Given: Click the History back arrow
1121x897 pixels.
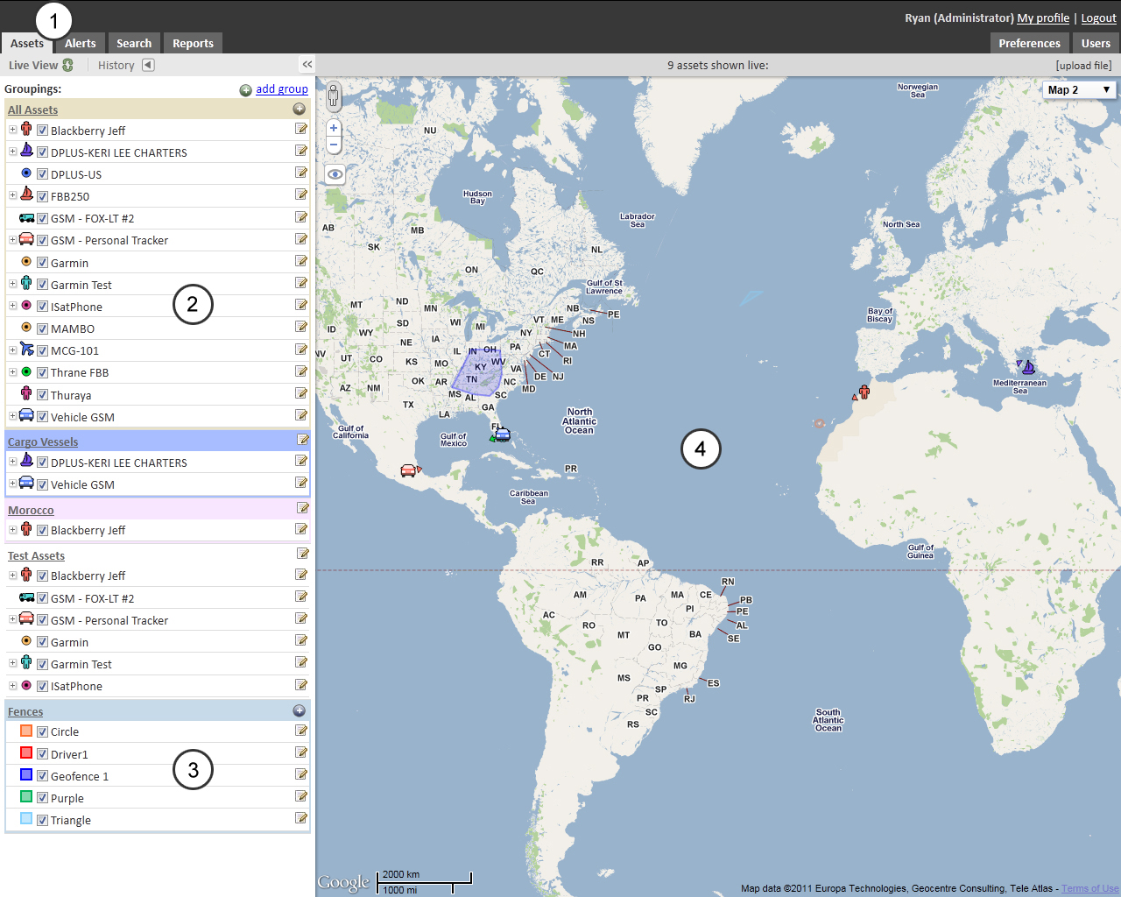Looking at the screenshot, I should click(148, 64).
